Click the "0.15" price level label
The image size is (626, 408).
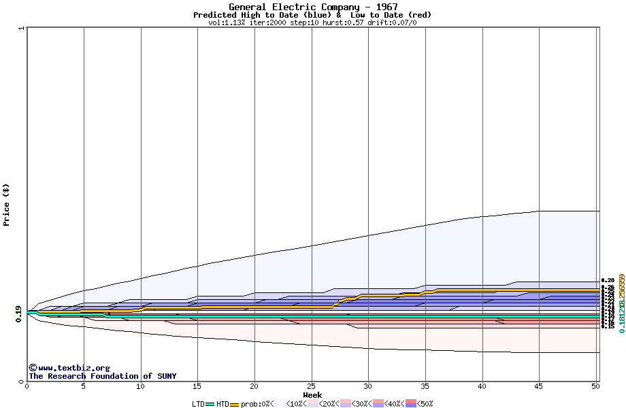pyautogui.click(x=608, y=326)
